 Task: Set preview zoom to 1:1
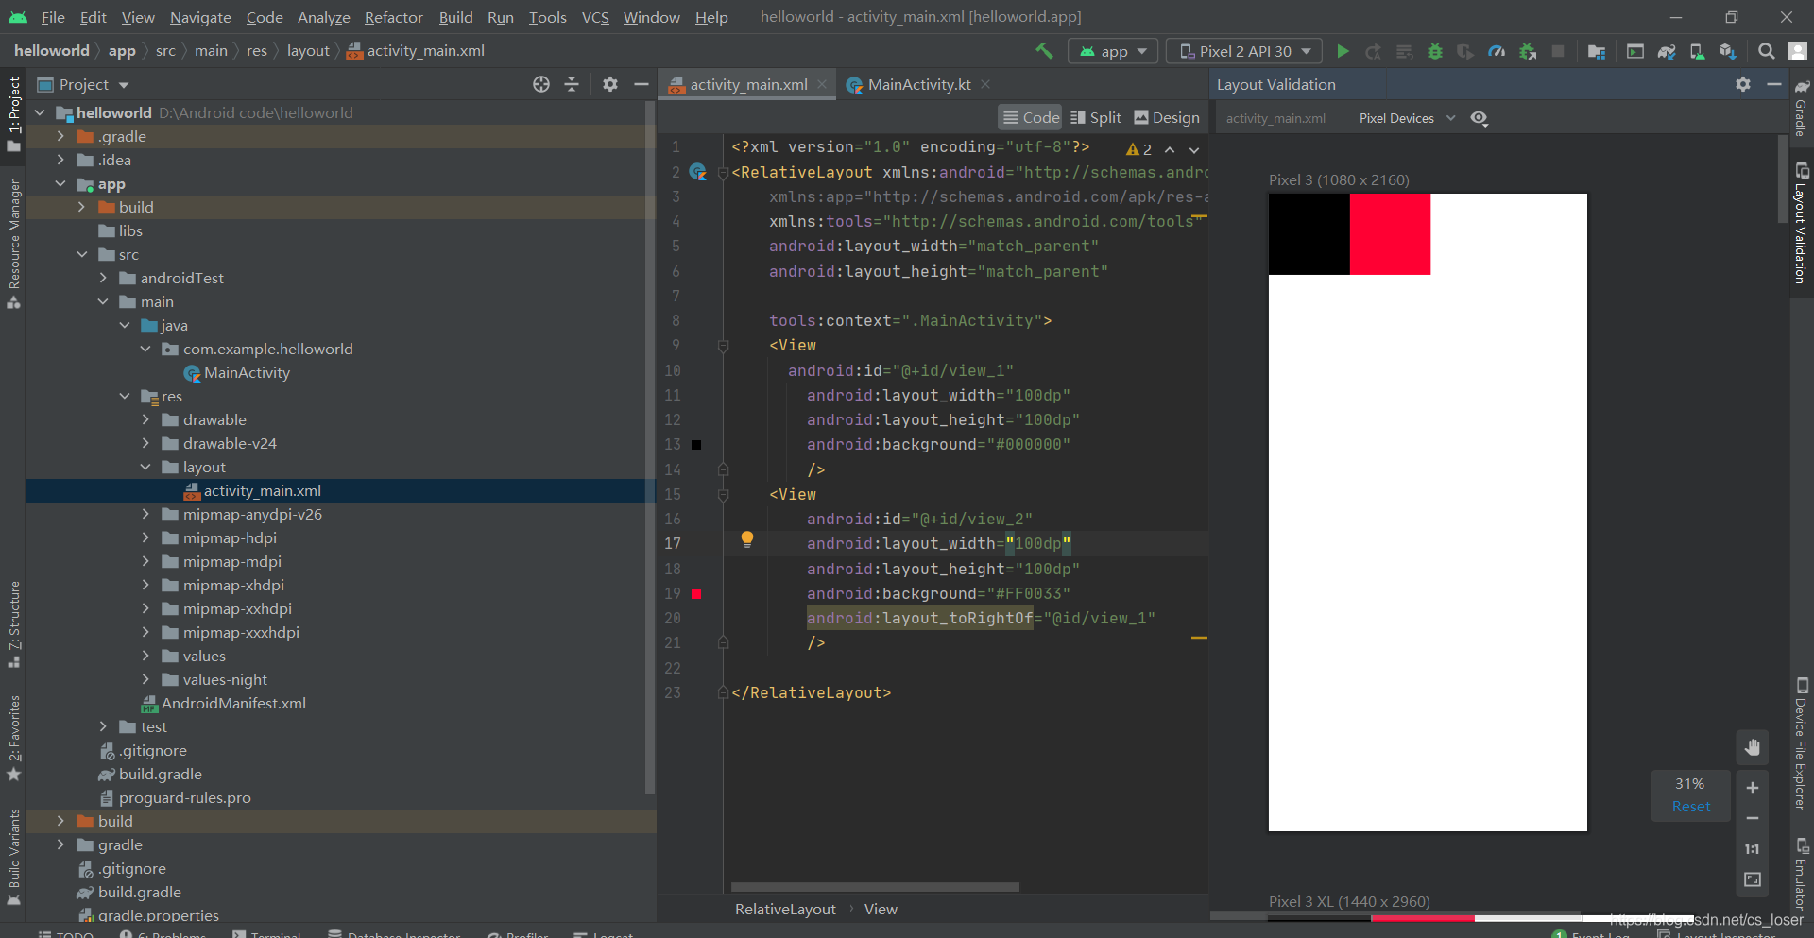tap(1753, 849)
